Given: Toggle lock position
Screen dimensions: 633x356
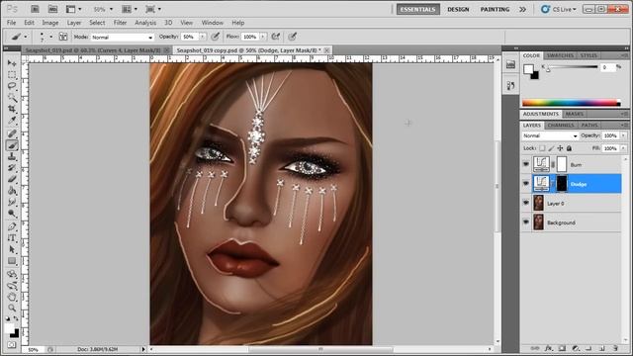Looking at the screenshot, I should click(560, 148).
